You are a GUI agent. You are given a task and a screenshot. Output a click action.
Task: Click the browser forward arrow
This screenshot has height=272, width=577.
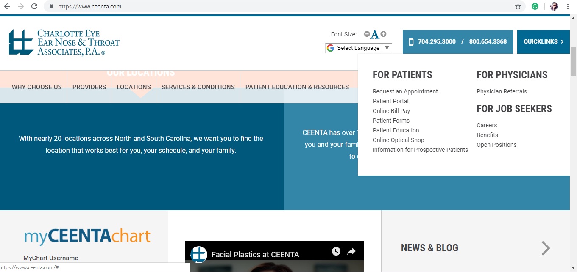(x=21, y=6)
